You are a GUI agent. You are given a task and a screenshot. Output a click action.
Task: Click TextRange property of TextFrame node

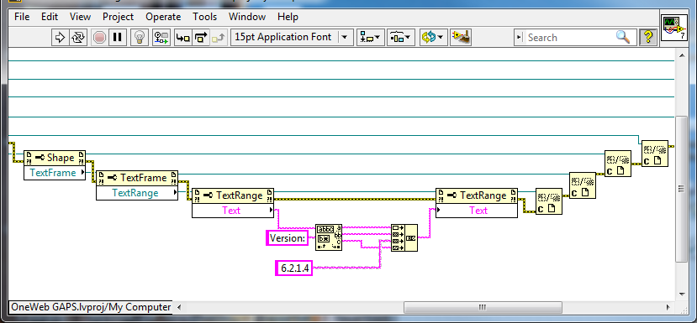[137, 193]
